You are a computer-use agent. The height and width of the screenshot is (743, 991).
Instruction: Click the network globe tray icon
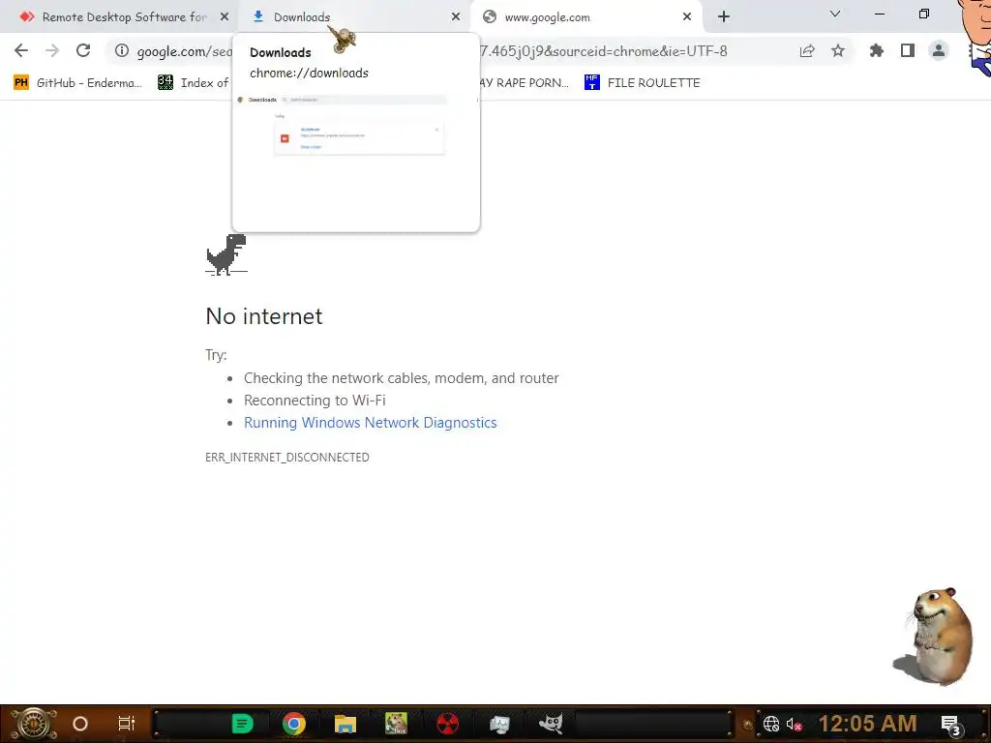771,724
